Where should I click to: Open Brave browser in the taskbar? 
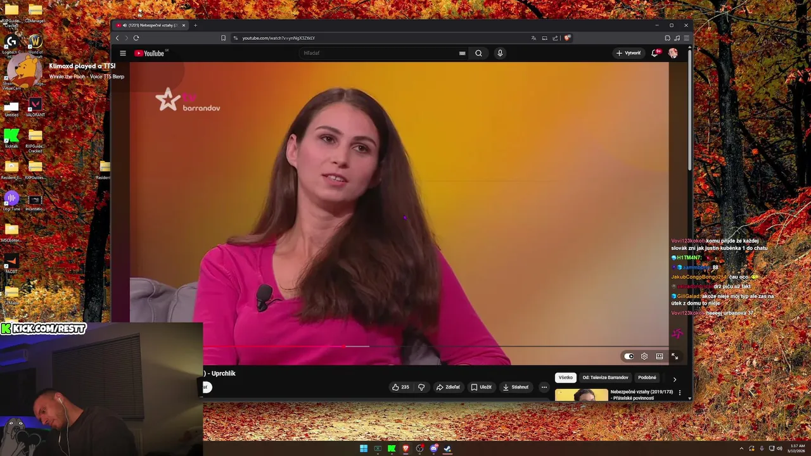405,448
